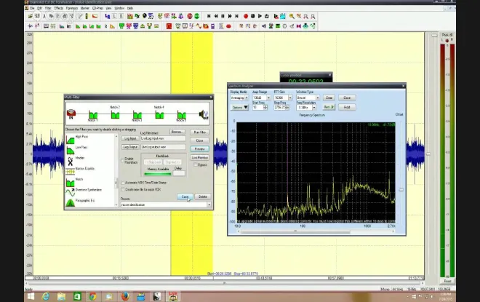The height and width of the screenshot is (302, 480).
Task: Select the Notch 1 filter in the chain
Action: pyautogui.click(x=93, y=116)
